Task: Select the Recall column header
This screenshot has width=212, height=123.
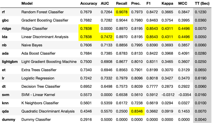Action: coord(121,3)
